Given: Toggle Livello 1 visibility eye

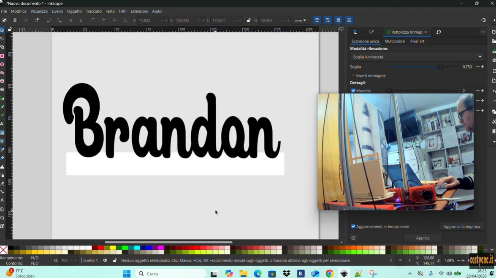Looking at the screenshot, I should pyautogui.click(x=105, y=260).
